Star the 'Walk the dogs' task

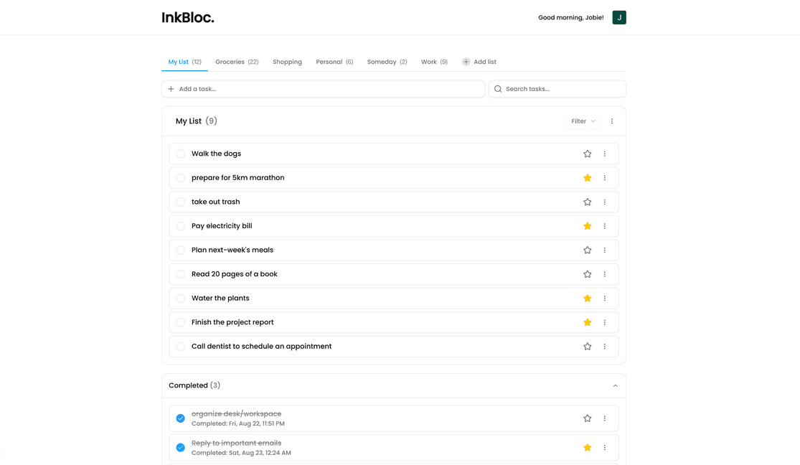coord(587,154)
